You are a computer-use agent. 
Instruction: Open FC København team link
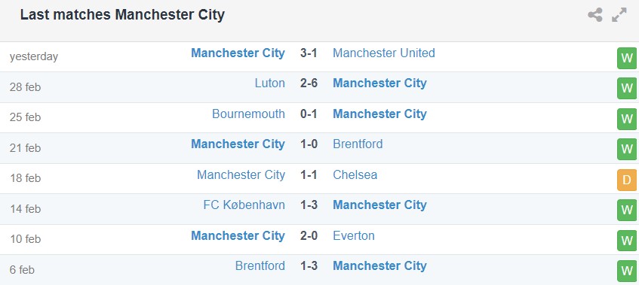(244, 205)
